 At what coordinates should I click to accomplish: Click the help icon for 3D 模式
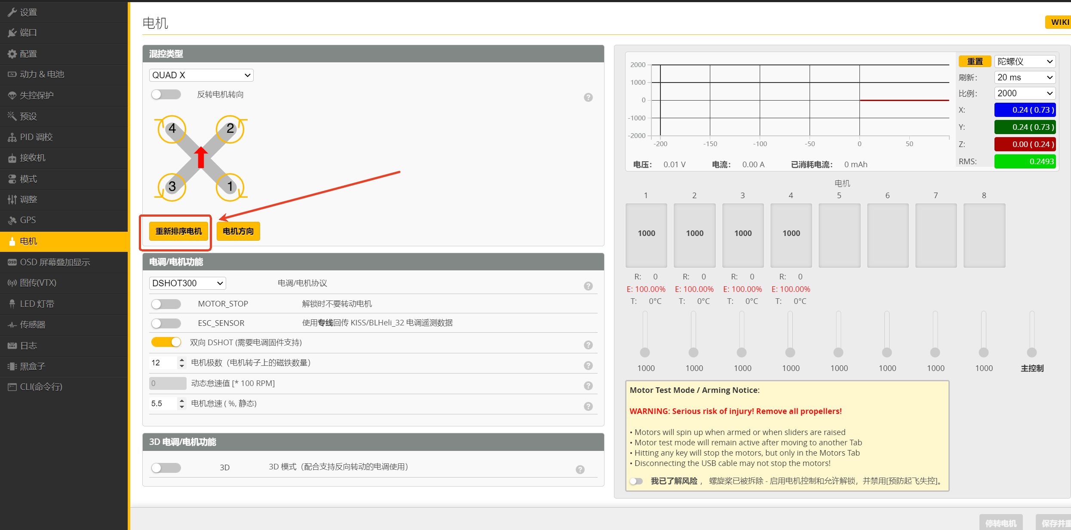pos(580,469)
